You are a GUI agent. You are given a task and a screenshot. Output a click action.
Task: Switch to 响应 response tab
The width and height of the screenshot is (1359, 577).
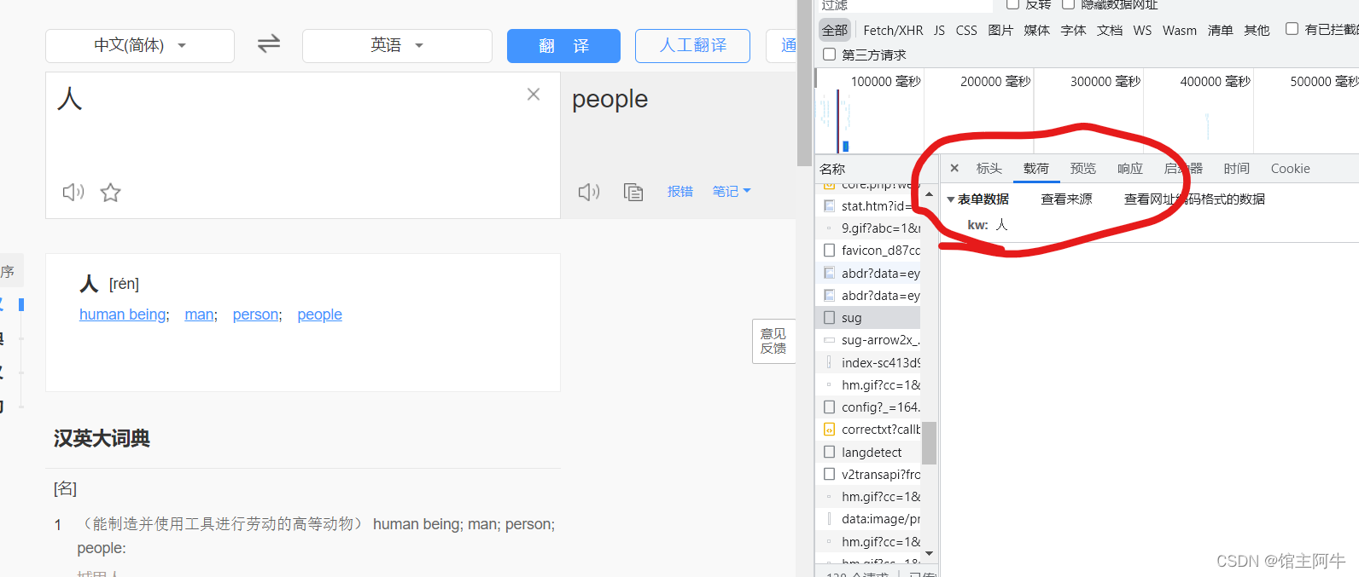[1130, 169]
